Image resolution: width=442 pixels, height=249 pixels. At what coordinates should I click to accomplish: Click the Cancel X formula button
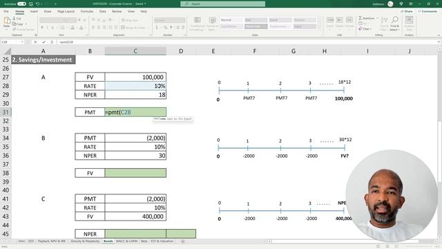[35, 42]
